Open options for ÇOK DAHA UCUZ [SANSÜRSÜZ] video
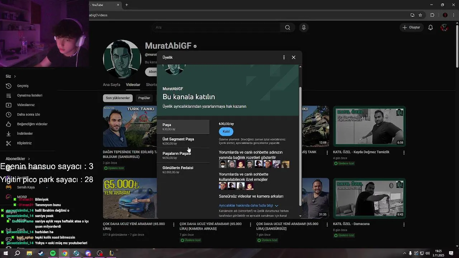This screenshot has height=258, width=459. click(327, 225)
